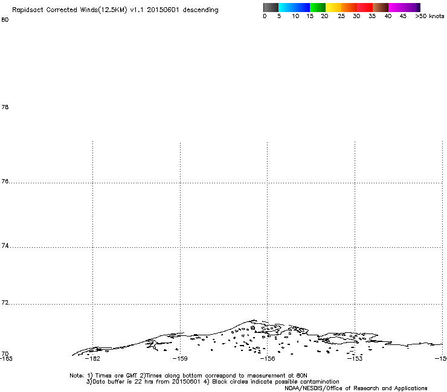This screenshot has width=447, height=392.
Task: Click the longitude axis label '-165'
Action: tap(6, 358)
